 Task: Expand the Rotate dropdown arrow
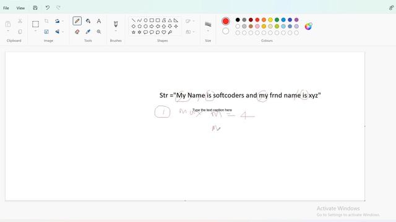[63, 21]
